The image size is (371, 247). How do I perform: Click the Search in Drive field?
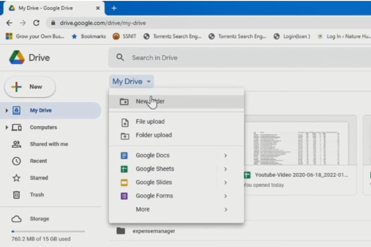[228, 58]
